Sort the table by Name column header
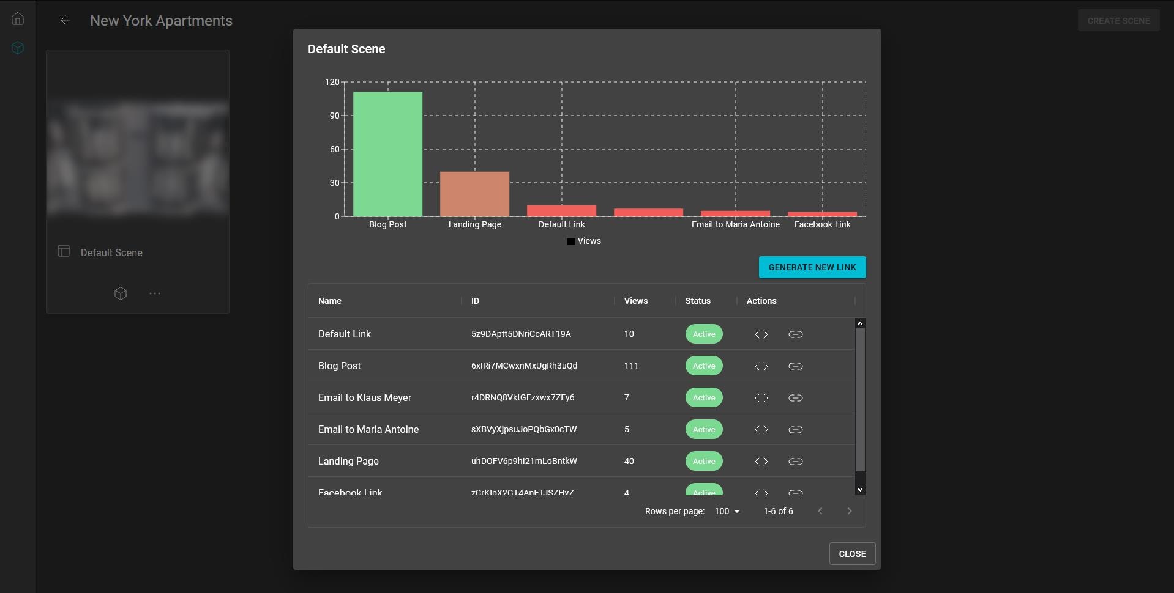Viewport: 1174px width, 593px height. pyautogui.click(x=330, y=301)
